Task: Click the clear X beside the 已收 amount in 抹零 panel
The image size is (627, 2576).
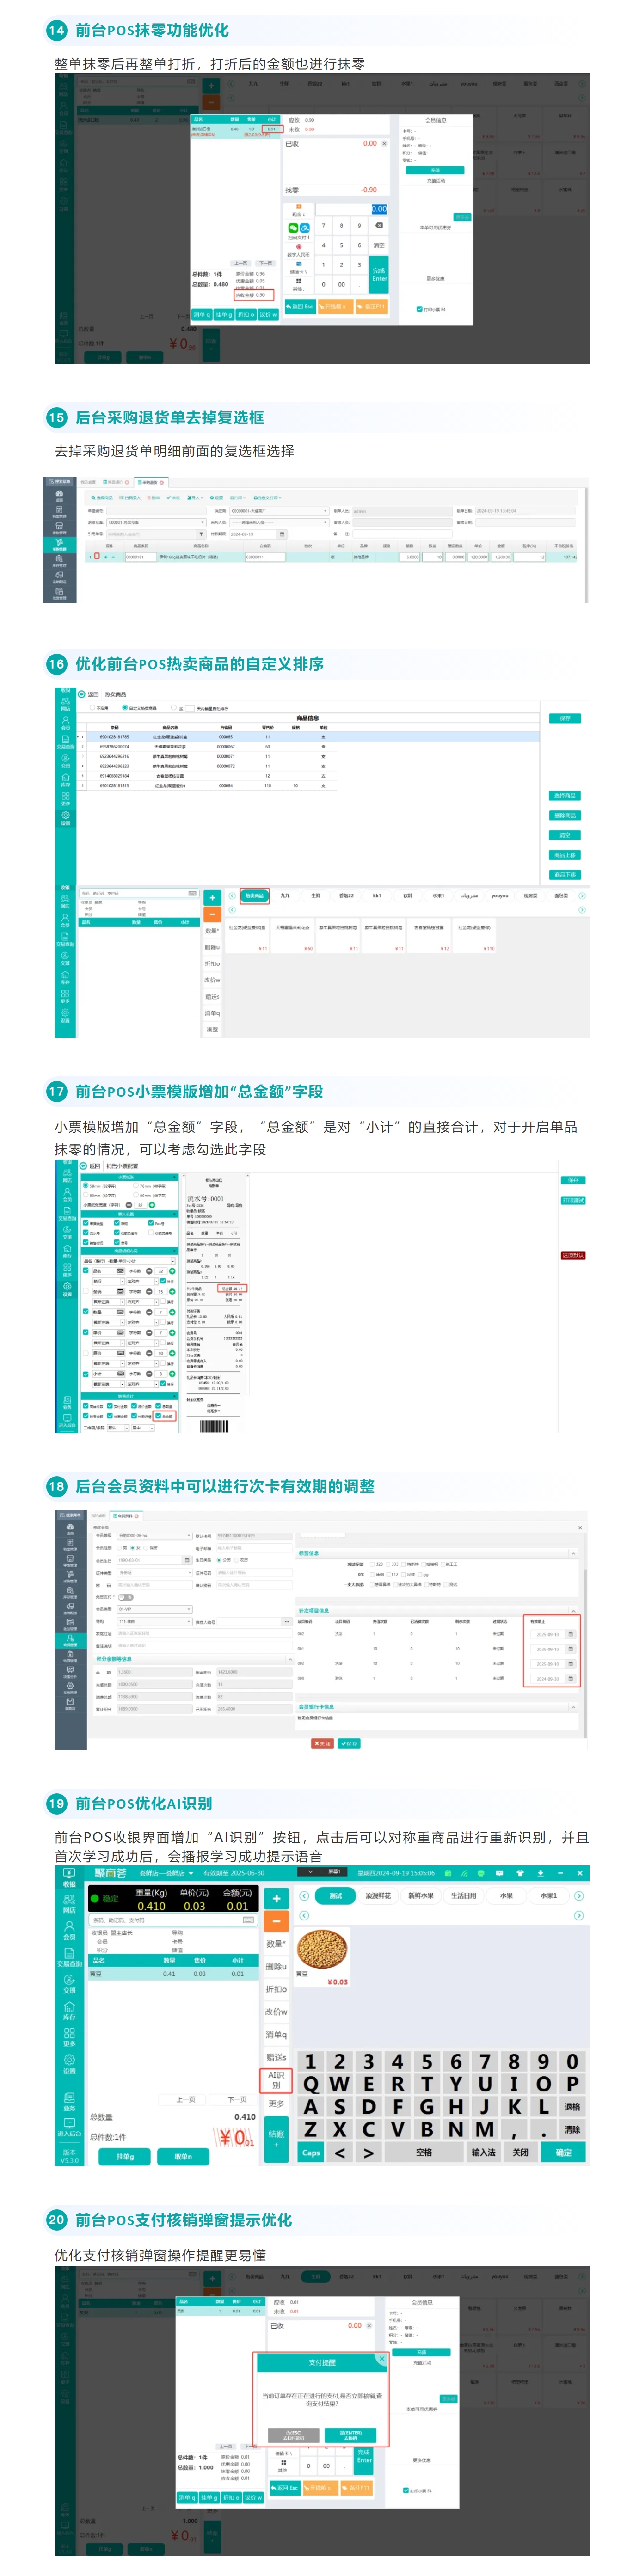Action: coord(384,144)
